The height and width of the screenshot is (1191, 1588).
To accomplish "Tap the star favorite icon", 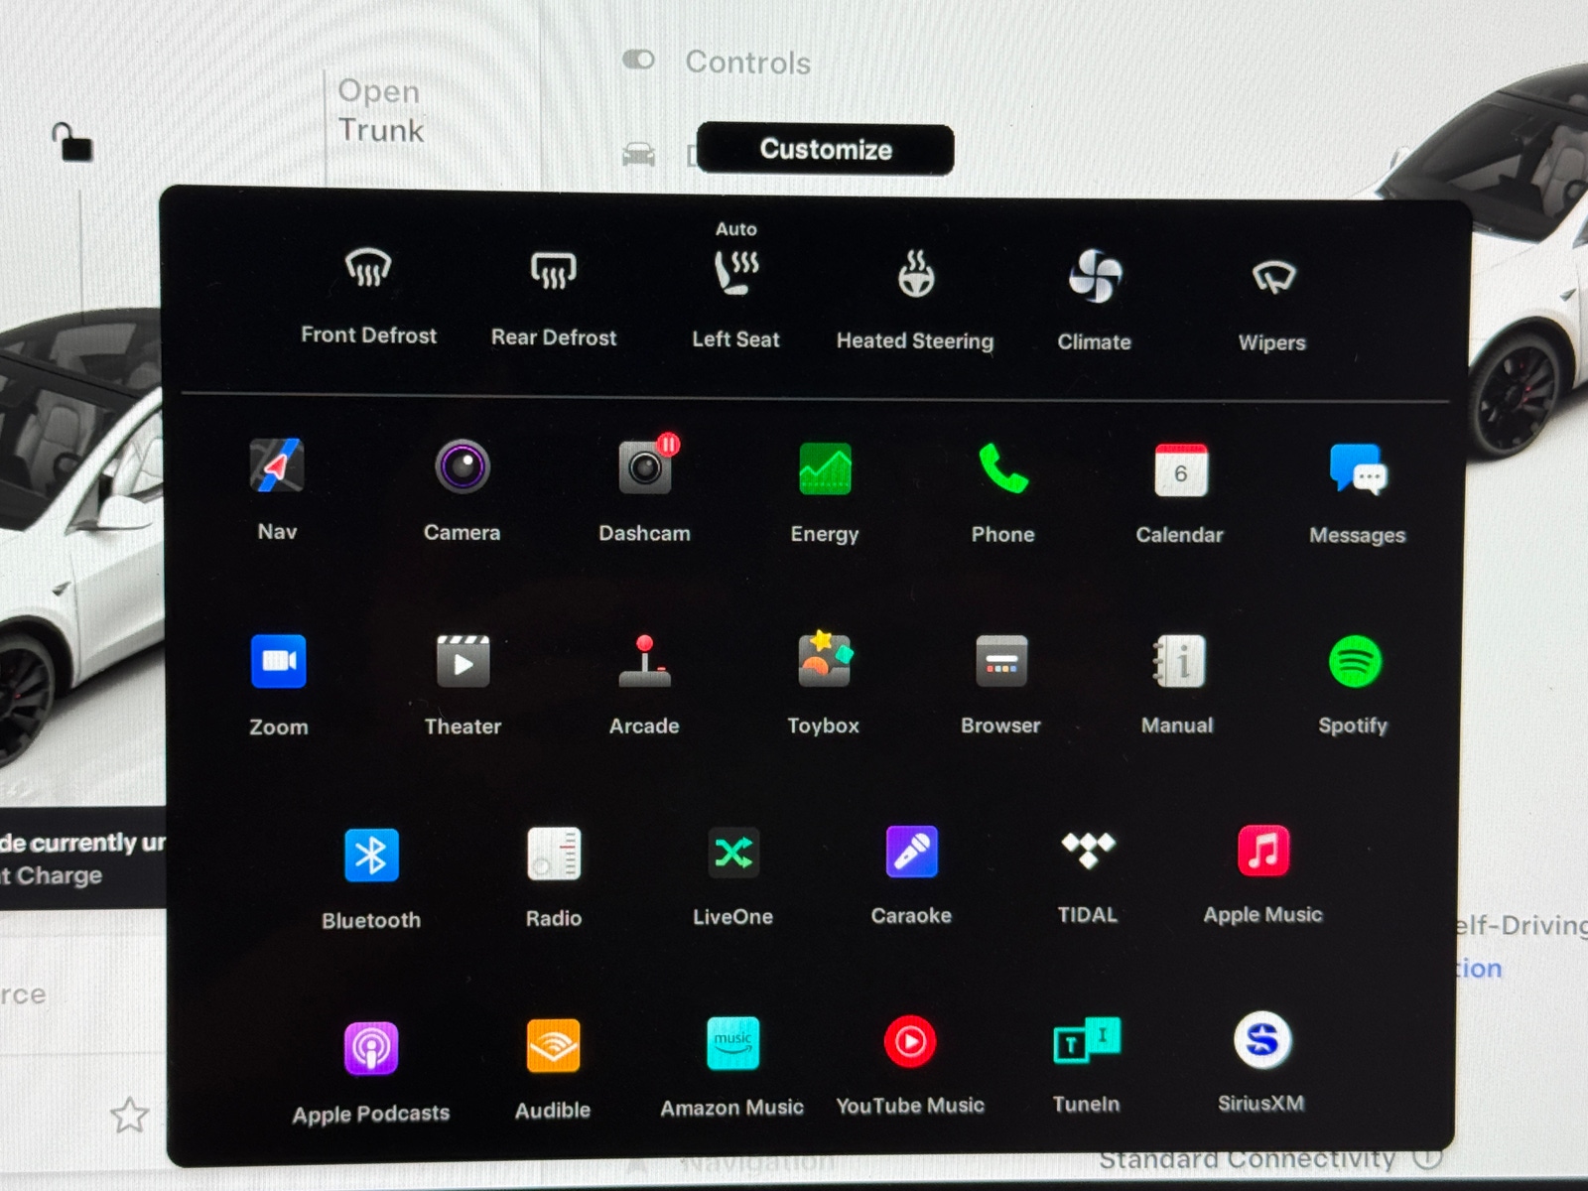I will pos(129,1116).
